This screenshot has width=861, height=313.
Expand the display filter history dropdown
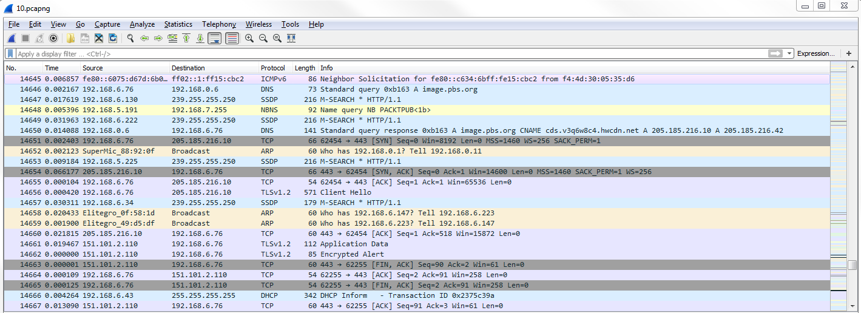pos(789,54)
